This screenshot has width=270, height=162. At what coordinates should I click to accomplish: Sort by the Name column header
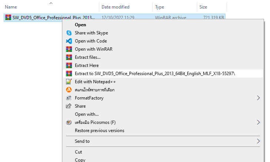(x=11, y=7)
